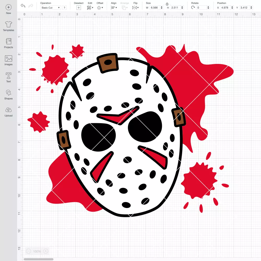Click the Position Y input field
This screenshot has height=261, width=261.
click(244, 8)
